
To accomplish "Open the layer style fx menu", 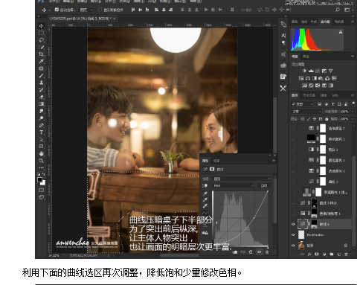I will (x=309, y=254).
